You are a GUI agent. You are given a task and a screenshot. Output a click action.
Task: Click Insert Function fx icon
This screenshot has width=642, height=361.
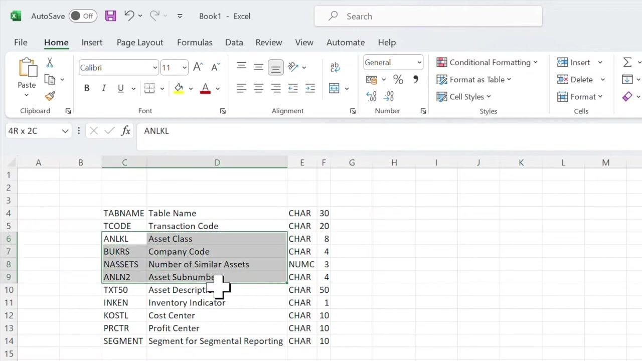125,131
